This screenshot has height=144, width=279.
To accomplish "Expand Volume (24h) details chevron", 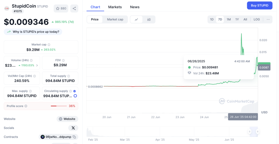I will point(37,66).
